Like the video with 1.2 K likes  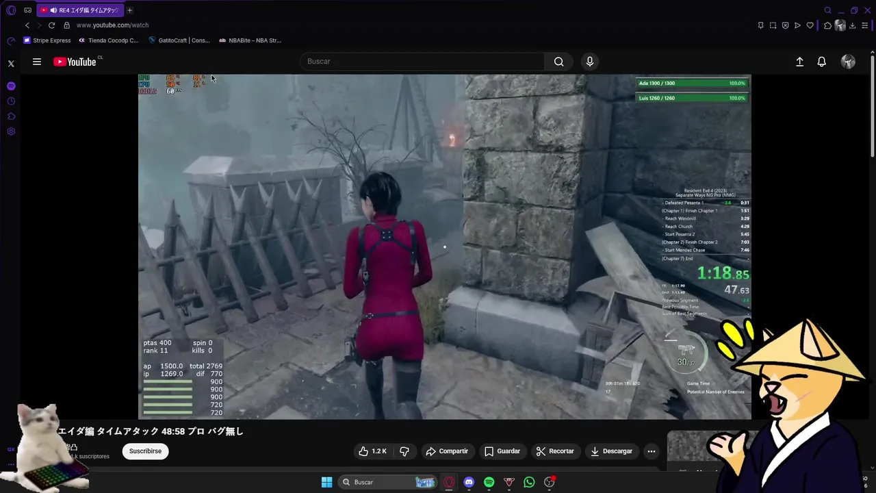tap(373, 451)
